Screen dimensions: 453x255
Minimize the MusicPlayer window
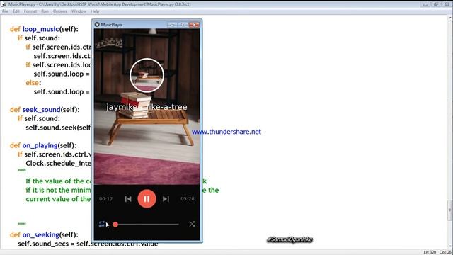click(x=172, y=25)
